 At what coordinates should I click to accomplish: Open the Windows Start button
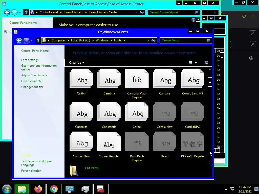7,189
